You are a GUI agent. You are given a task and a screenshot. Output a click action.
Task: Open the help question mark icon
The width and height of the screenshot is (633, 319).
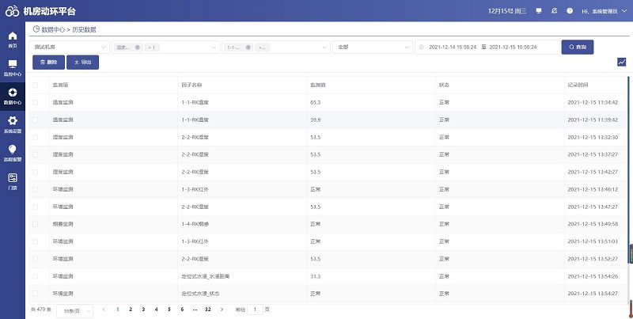[570, 11]
